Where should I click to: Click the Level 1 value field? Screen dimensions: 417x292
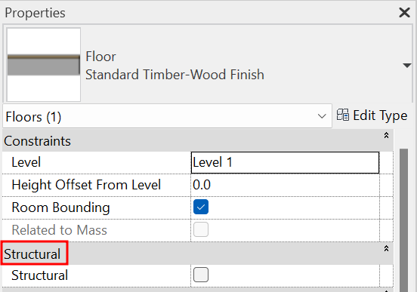[285, 162]
